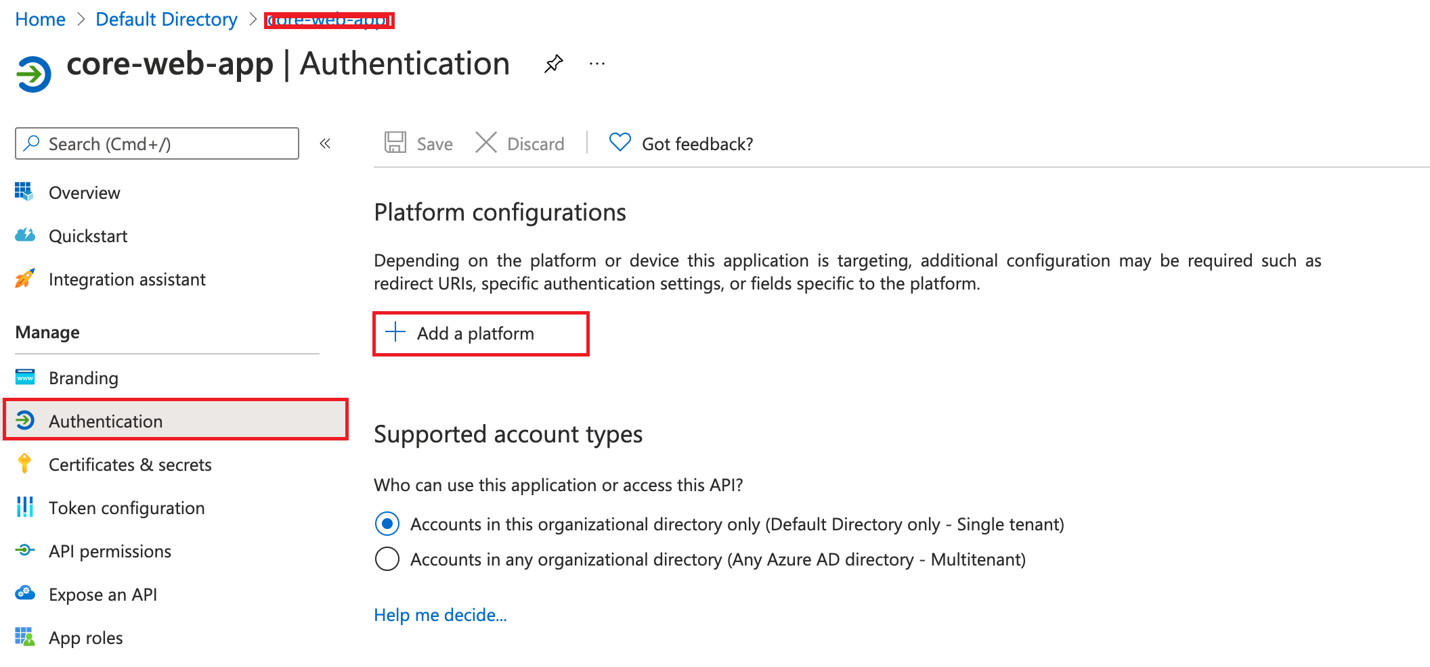Pin the Authentication blade

pyautogui.click(x=553, y=63)
